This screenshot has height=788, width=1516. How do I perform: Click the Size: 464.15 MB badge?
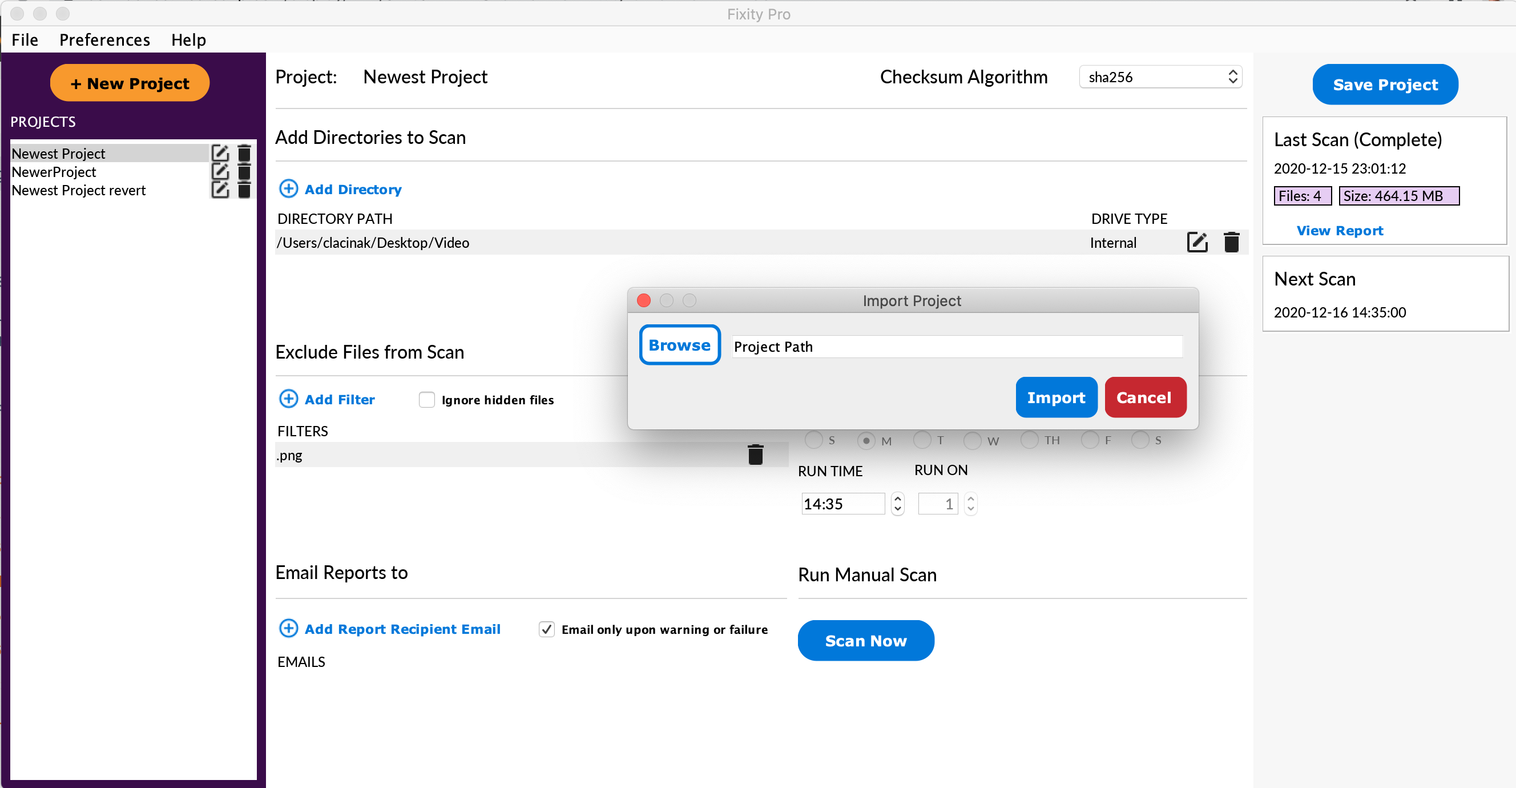[1399, 195]
